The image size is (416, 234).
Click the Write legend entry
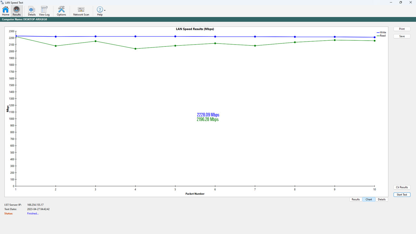[x=381, y=32]
